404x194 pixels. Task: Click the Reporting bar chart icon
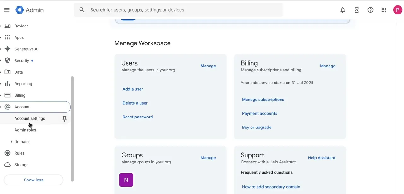[8, 84]
